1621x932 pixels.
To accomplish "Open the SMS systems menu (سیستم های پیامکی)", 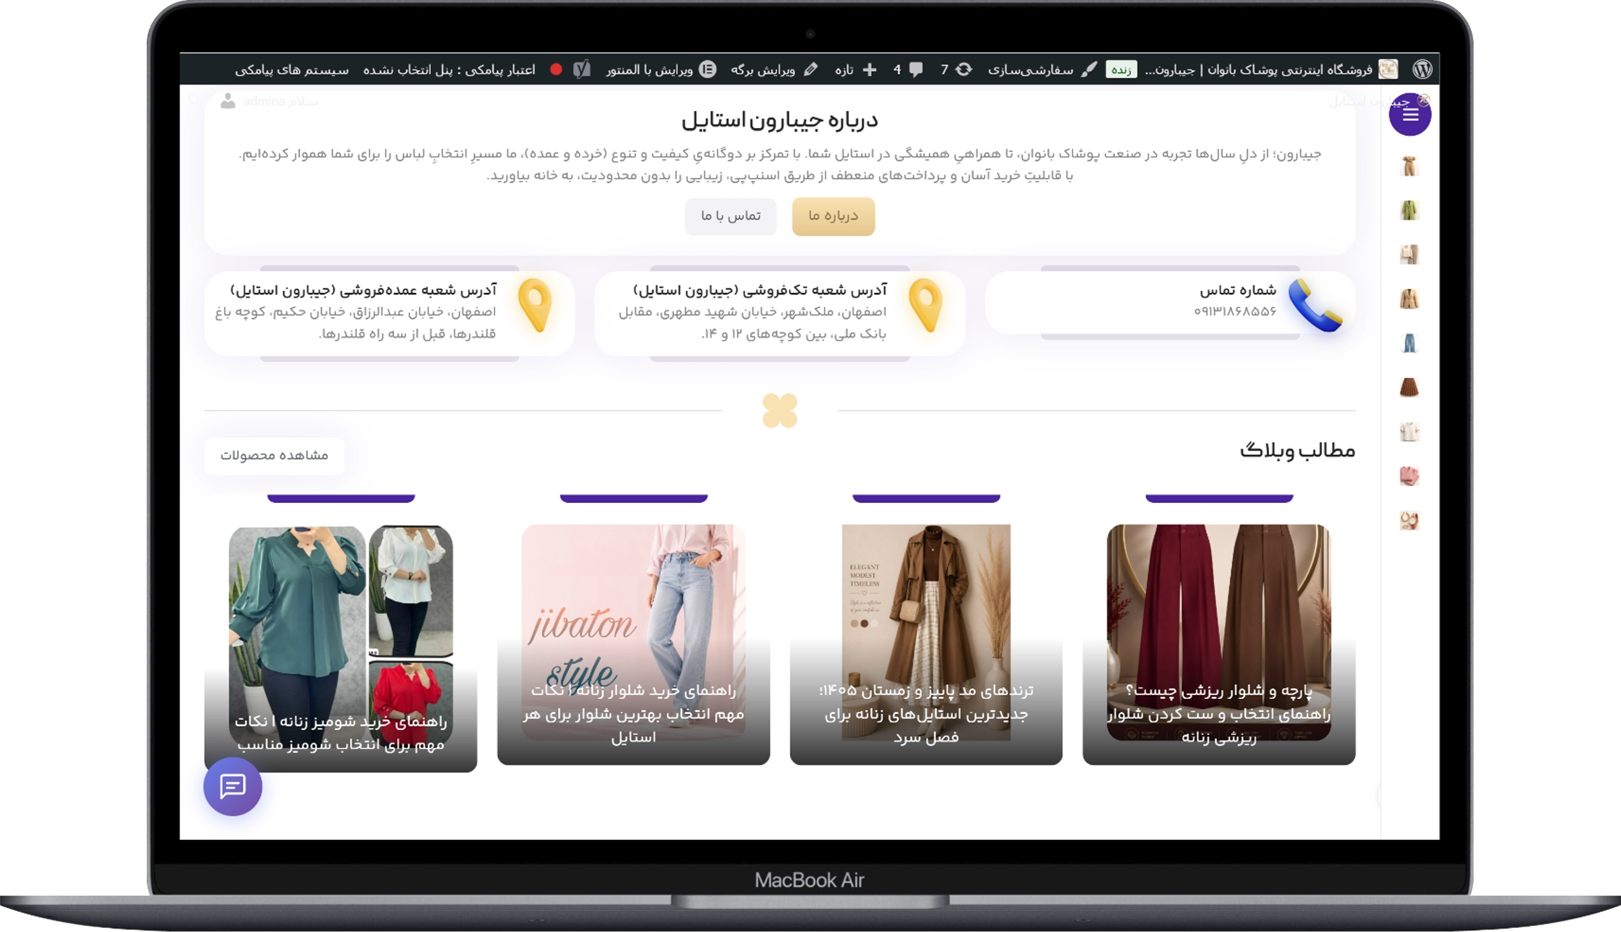I will (x=291, y=70).
